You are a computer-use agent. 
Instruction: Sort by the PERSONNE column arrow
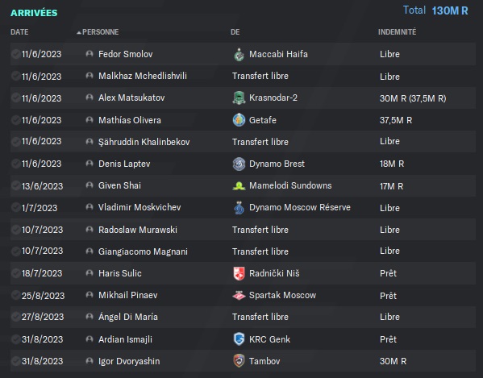79,32
